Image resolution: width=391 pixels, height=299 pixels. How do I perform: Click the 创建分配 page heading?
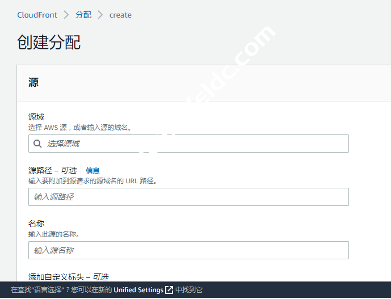coord(49,43)
